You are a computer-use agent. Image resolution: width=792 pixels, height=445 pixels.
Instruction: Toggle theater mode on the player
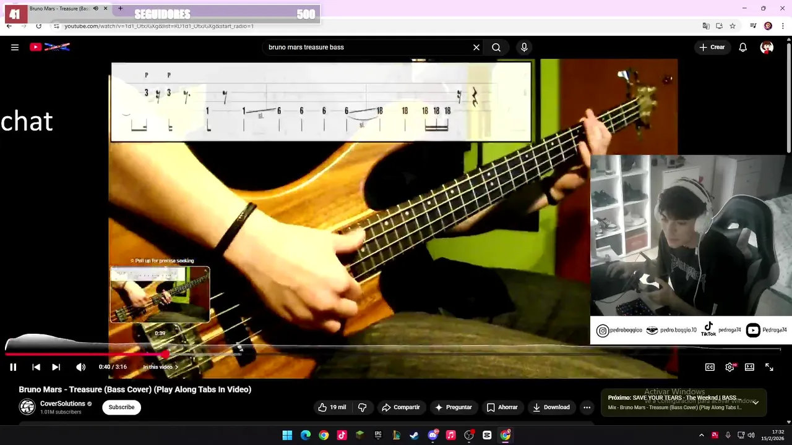click(x=749, y=367)
